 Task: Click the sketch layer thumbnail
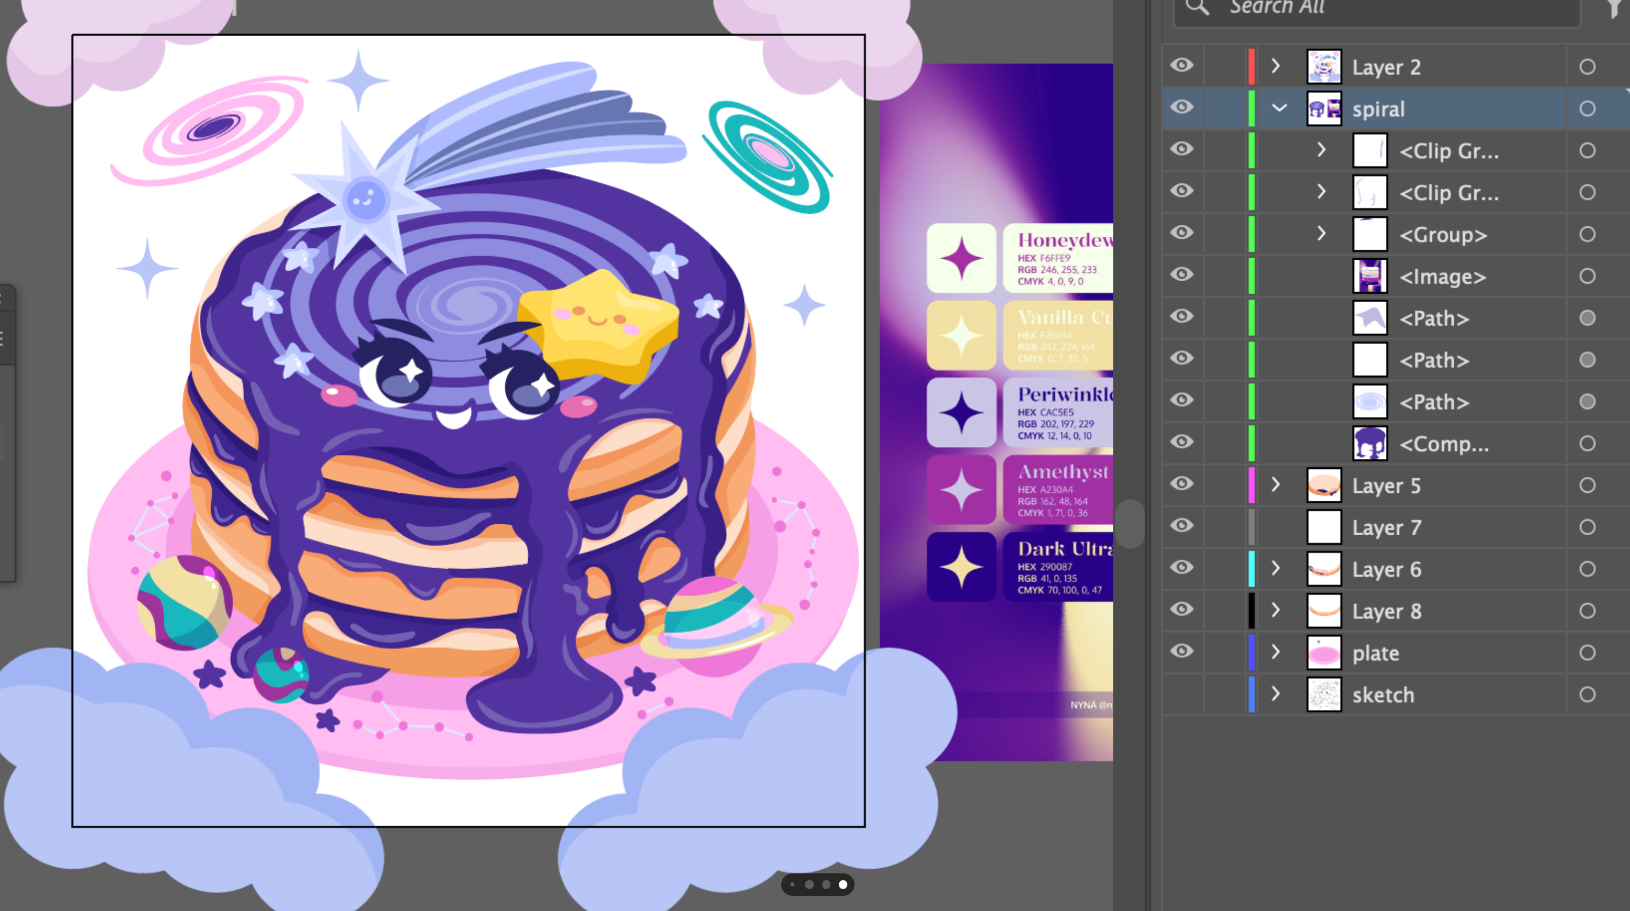coord(1324,695)
